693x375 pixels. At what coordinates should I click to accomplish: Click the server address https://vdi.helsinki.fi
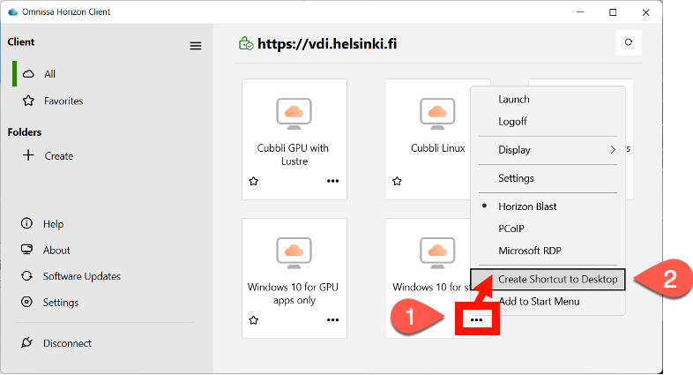click(x=327, y=44)
